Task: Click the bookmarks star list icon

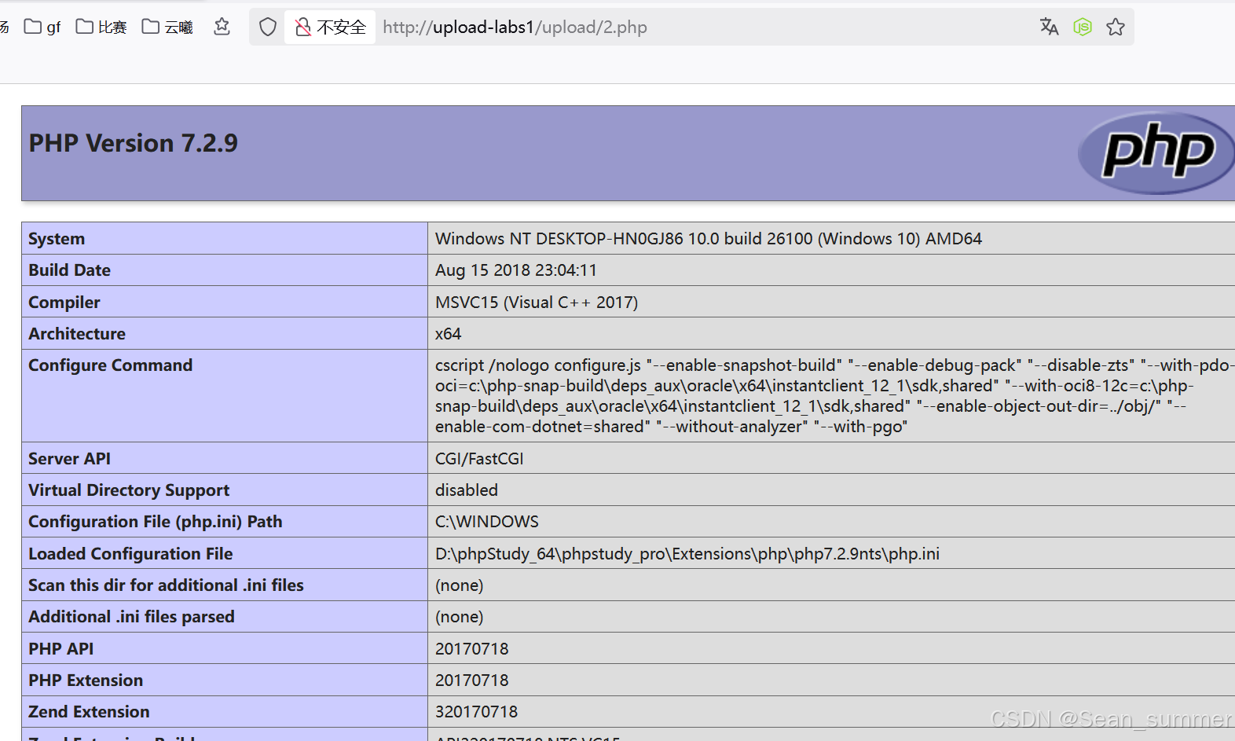Action: pos(222,27)
